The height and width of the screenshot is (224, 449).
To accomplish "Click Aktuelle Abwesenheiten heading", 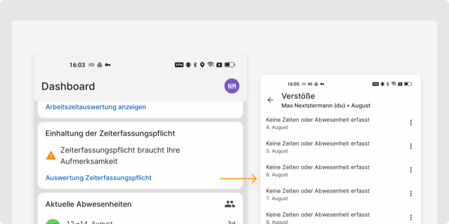I will pyautogui.click(x=88, y=205).
